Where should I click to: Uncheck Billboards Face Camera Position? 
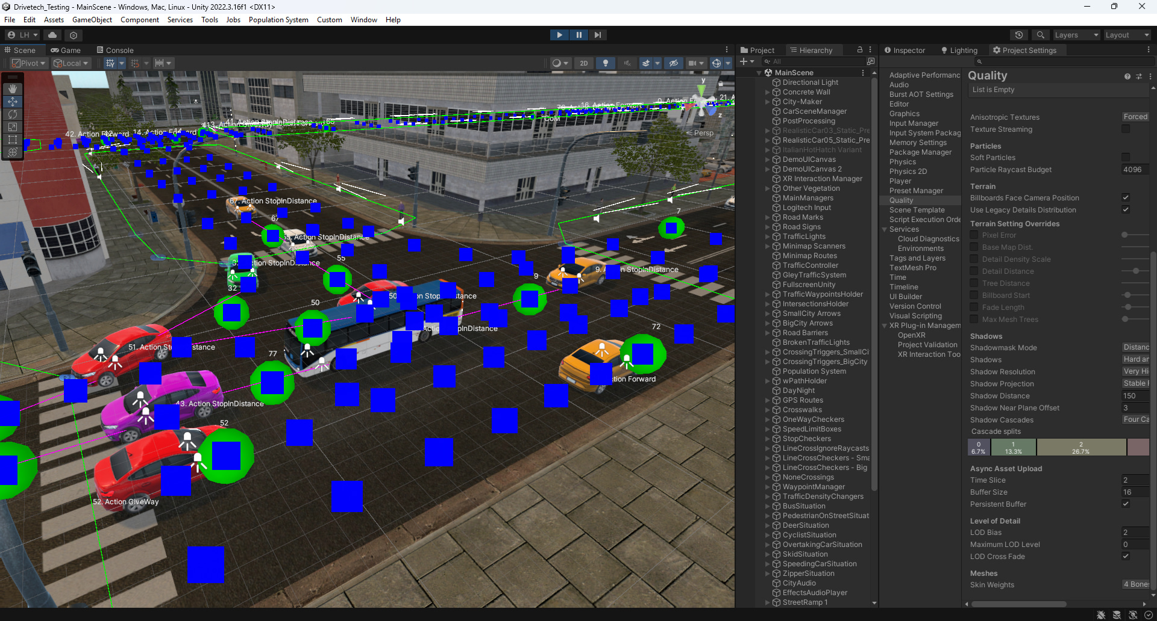pyautogui.click(x=1126, y=197)
